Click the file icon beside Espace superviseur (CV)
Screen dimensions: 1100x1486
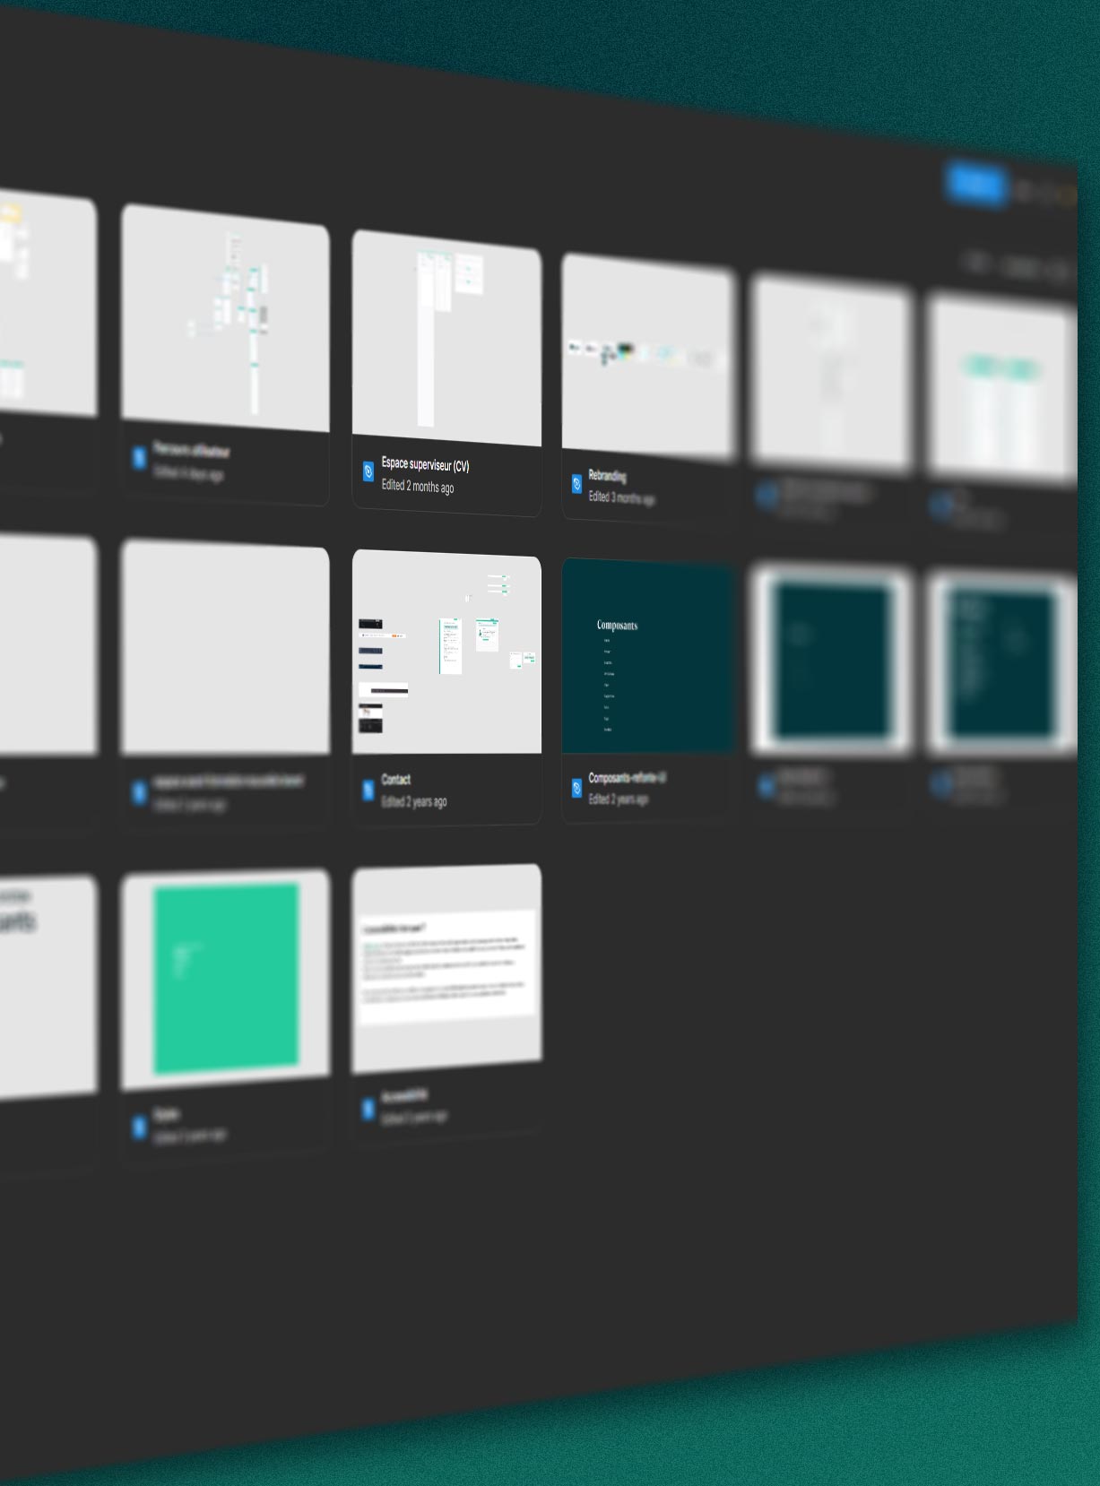pos(368,471)
